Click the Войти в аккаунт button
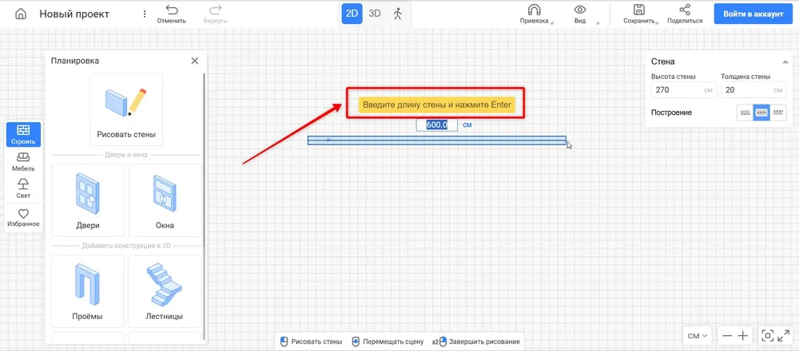 coord(753,14)
